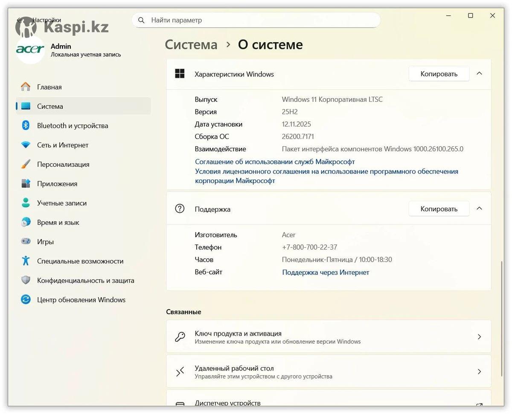
Task: Click the Wi-Fi icon for Сеть и Интернет
Action: coord(26,145)
